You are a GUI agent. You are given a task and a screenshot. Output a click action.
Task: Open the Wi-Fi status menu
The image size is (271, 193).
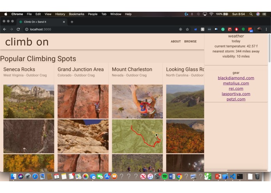(x=211, y=14)
